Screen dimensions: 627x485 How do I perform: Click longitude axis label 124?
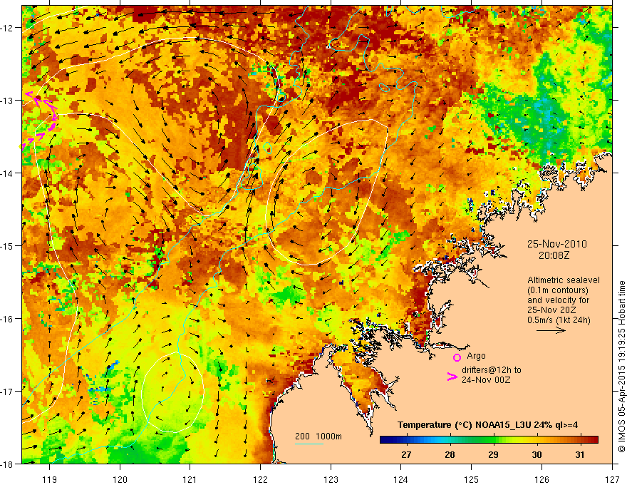(x=400, y=479)
